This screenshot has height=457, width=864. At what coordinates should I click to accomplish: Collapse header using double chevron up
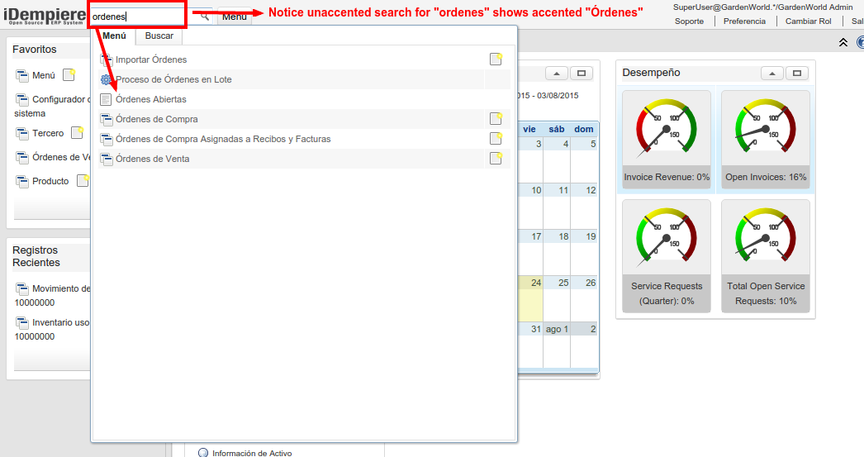[843, 42]
